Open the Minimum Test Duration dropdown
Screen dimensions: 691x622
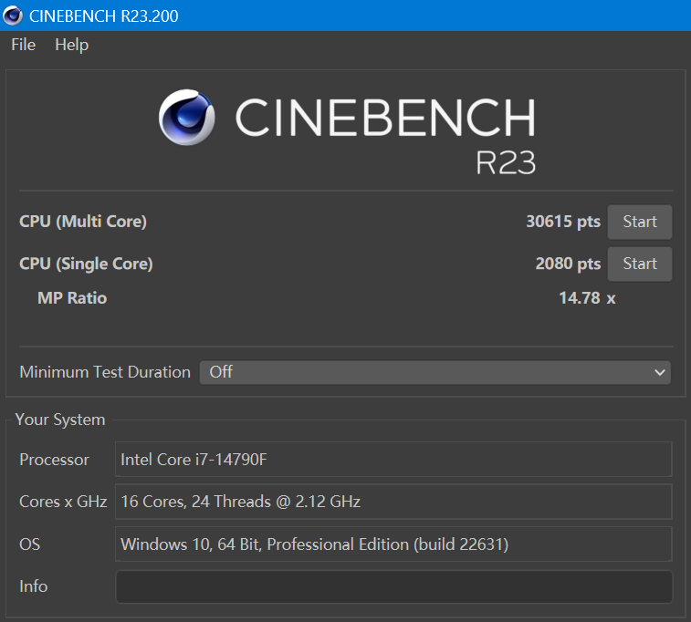pos(434,372)
